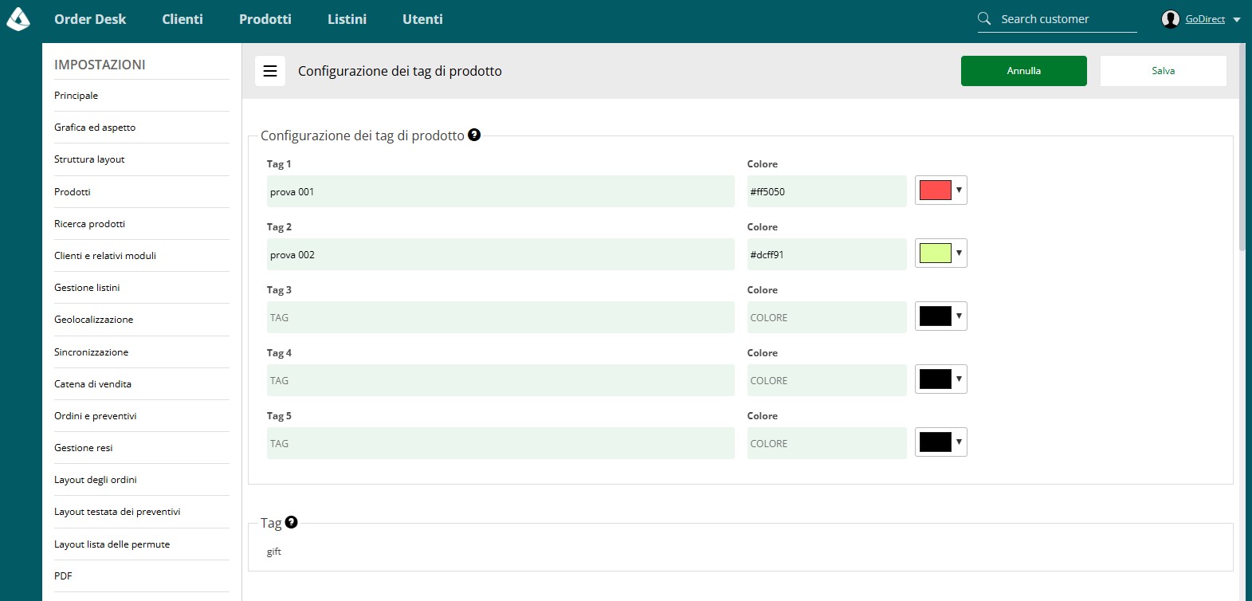The width and height of the screenshot is (1252, 601).
Task: Click the empty Tag 5 text field
Action: click(500, 443)
